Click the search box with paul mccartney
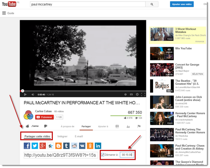210x168 pixels. coord(88,4)
